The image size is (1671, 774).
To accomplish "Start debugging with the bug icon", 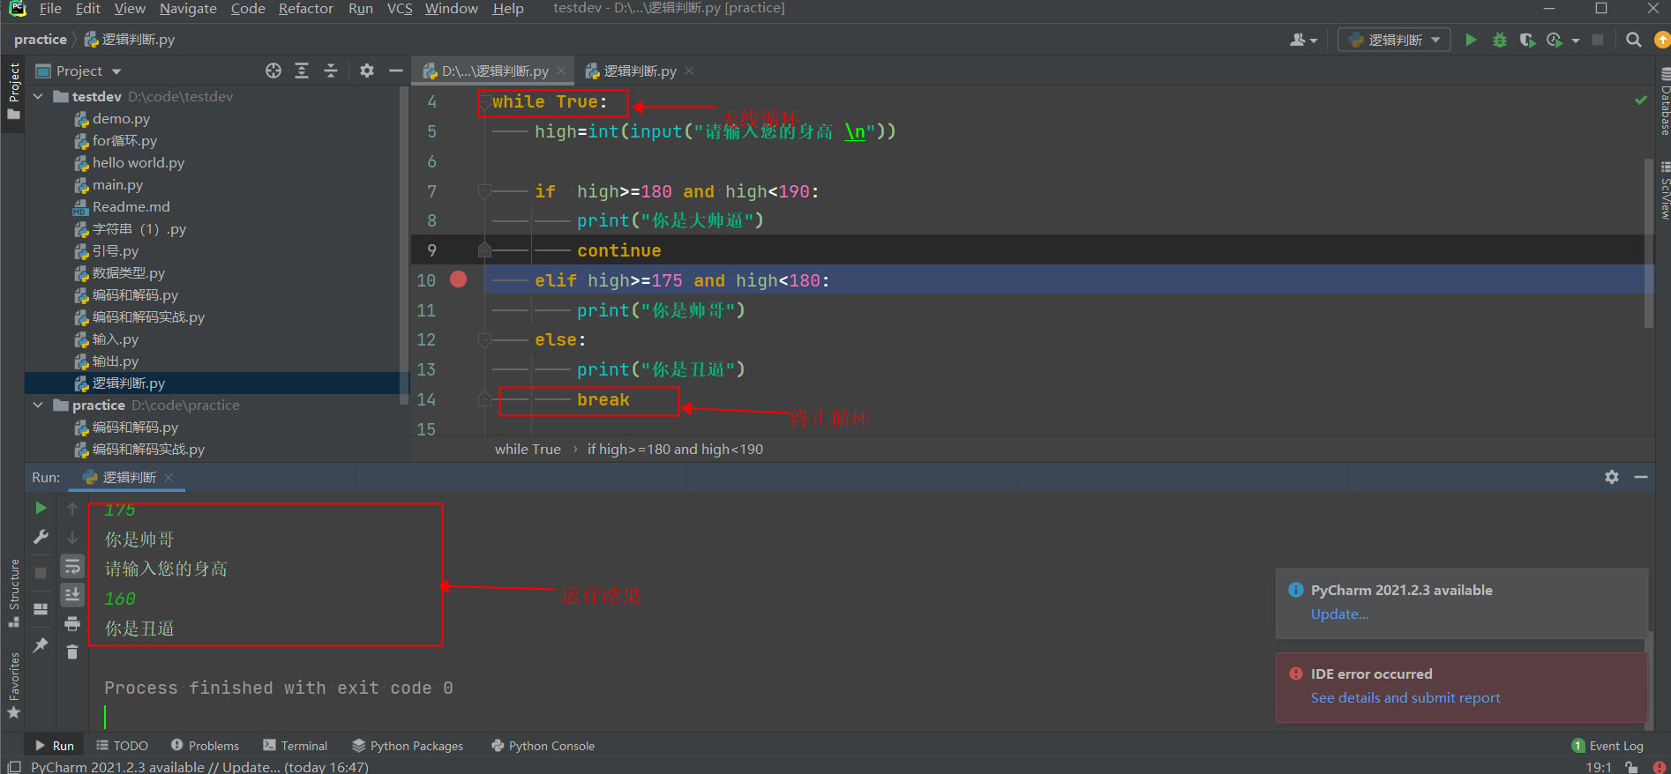I will (x=1499, y=40).
